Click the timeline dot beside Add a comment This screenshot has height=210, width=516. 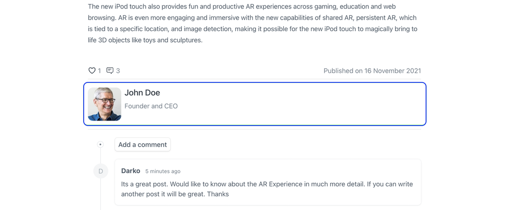coord(100,145)
